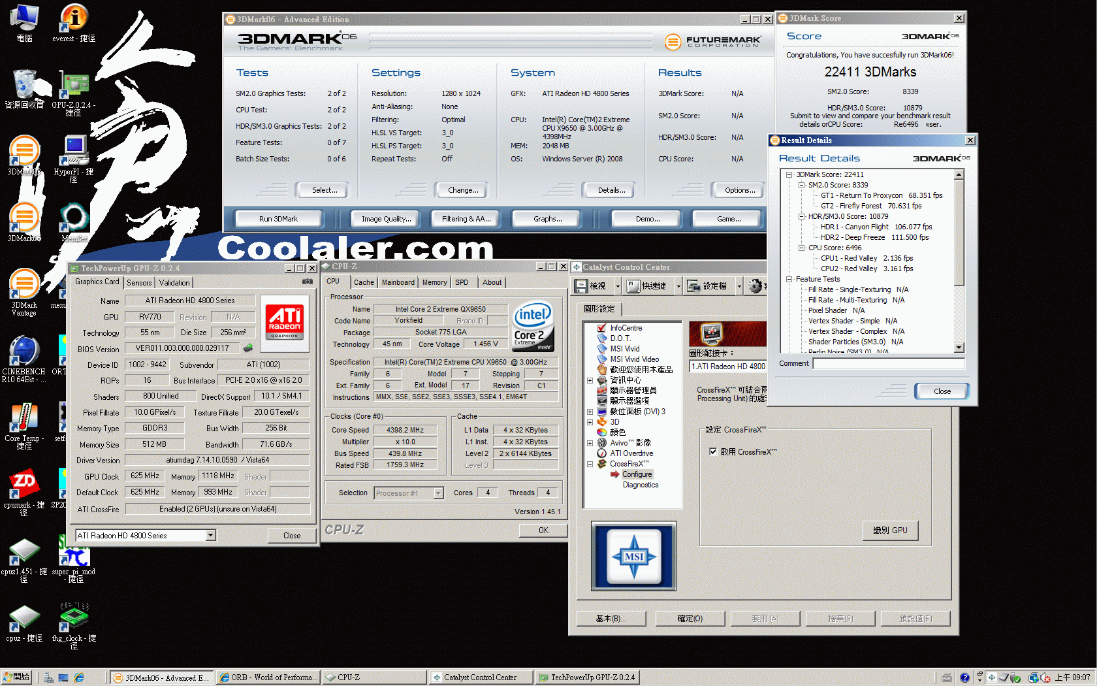Image resolution: width=1097 pixels, height=686 pixels.
Task: Collapse the CrossFireX tree node in Catalyst
Action: click(590, 464)
